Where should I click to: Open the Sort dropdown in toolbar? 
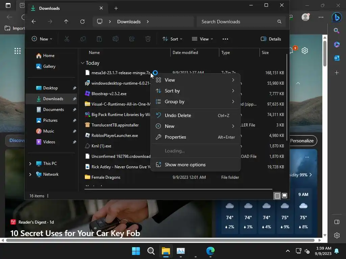coord(172,39)
